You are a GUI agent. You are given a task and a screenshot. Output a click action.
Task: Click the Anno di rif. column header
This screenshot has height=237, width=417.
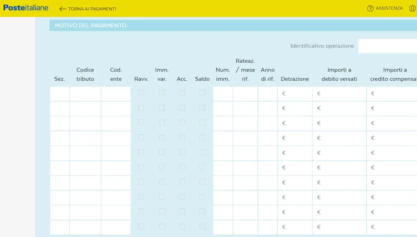pyautogui.click(x=268, y=74)
